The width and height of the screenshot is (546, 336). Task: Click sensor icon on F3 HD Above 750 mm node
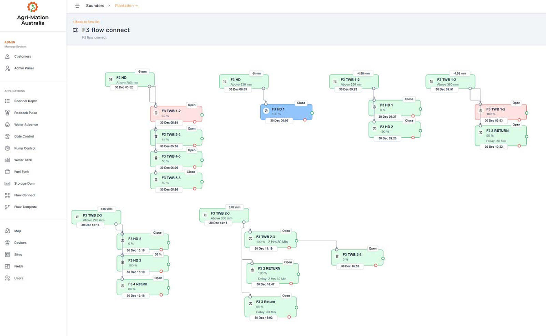(111, 80)
